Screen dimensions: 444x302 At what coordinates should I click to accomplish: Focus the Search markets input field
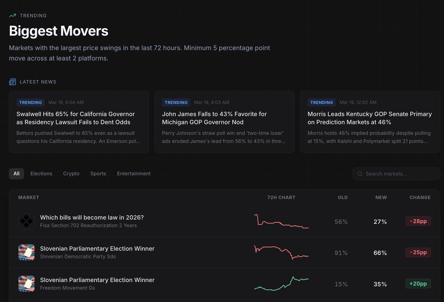(396, 174)
